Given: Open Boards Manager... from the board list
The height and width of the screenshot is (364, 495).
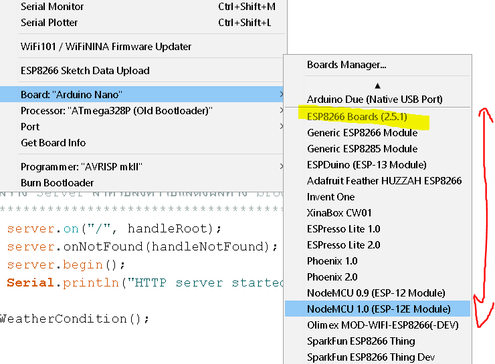Looking at the screenshot, I should (x=377, y=65).
